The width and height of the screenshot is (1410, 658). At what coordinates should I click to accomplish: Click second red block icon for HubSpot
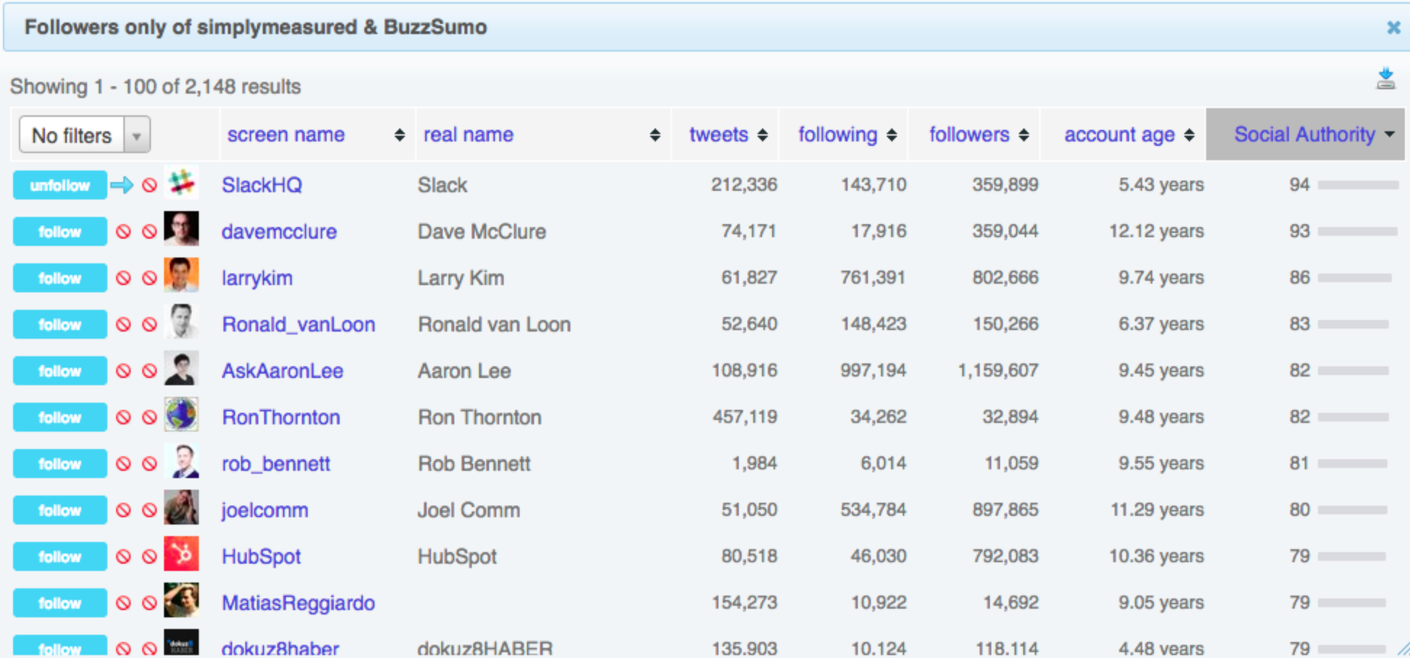tap(149, 556)
